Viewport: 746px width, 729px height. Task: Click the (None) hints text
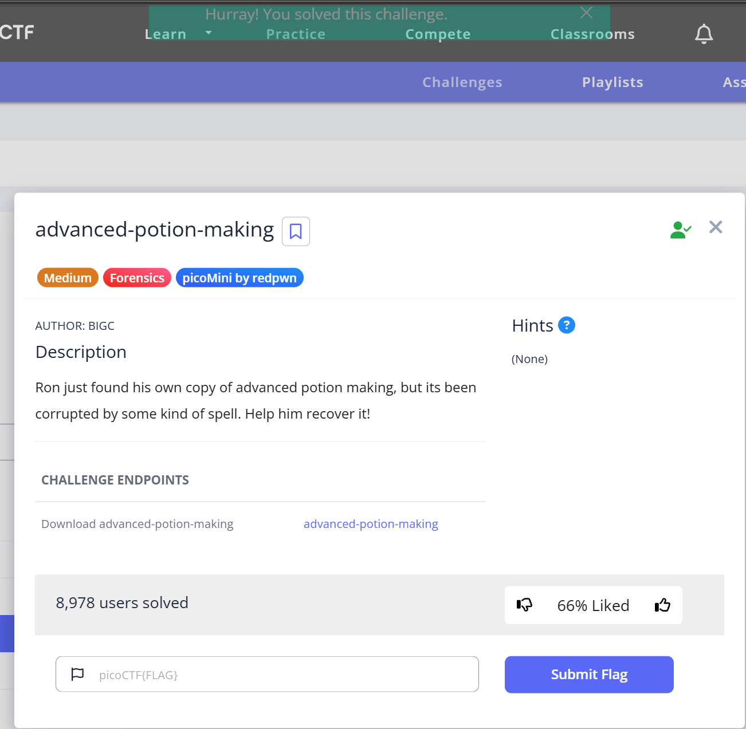point(529,359)
